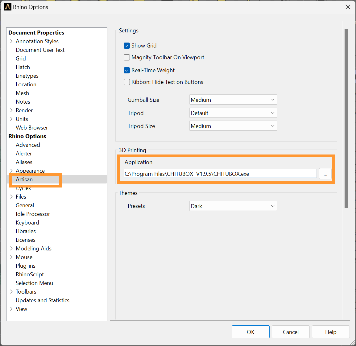Click the Help button

coord(331,332)
